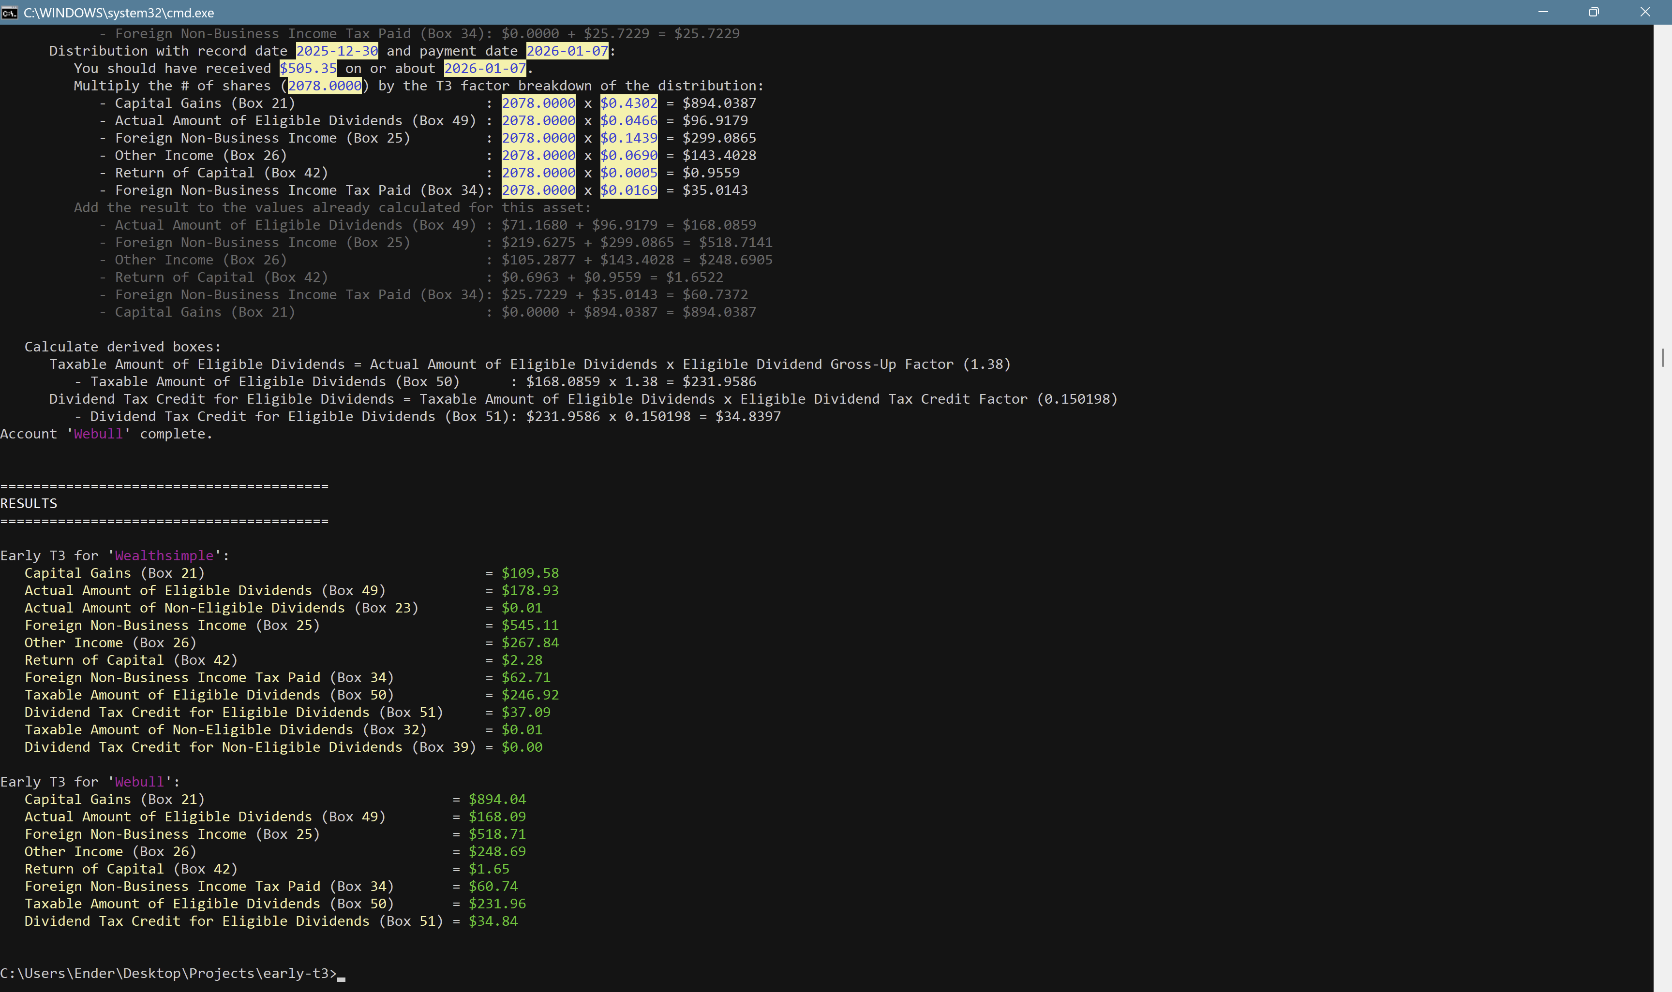
Task: Click the Wealthsimple Box 25 value $545.11
Action: (530, 625)
